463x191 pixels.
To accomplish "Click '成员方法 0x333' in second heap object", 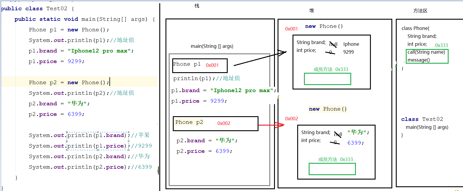I will [336, 159].
